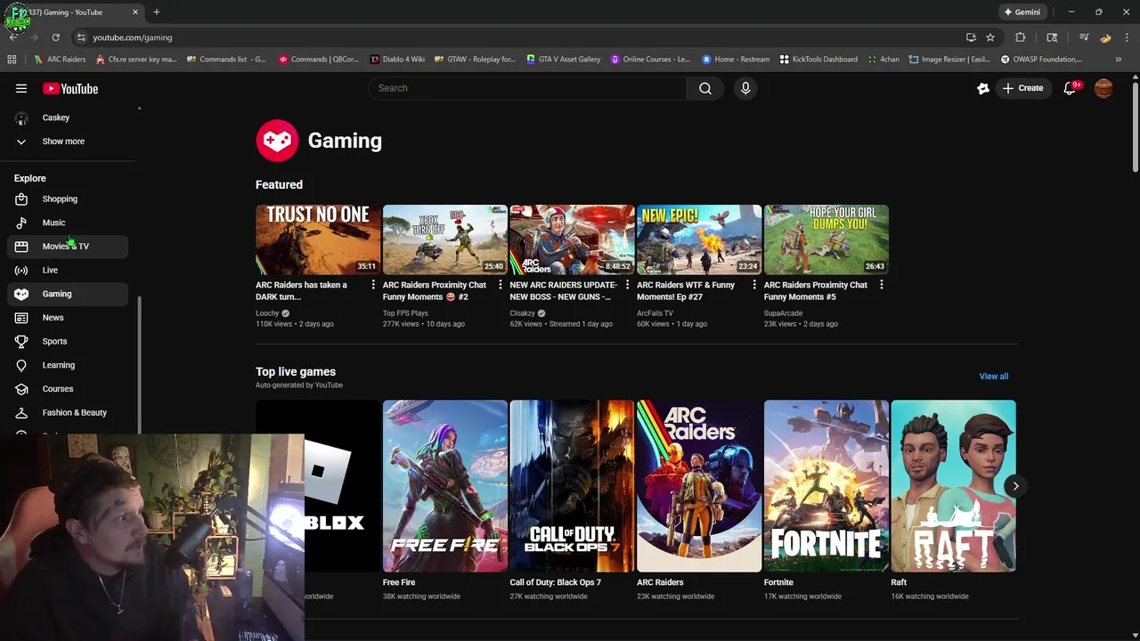Open the Chrome apps grid shortcut

(12, 60)
